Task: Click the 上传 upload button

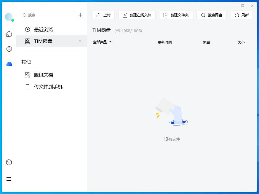Action: [103, 15]
